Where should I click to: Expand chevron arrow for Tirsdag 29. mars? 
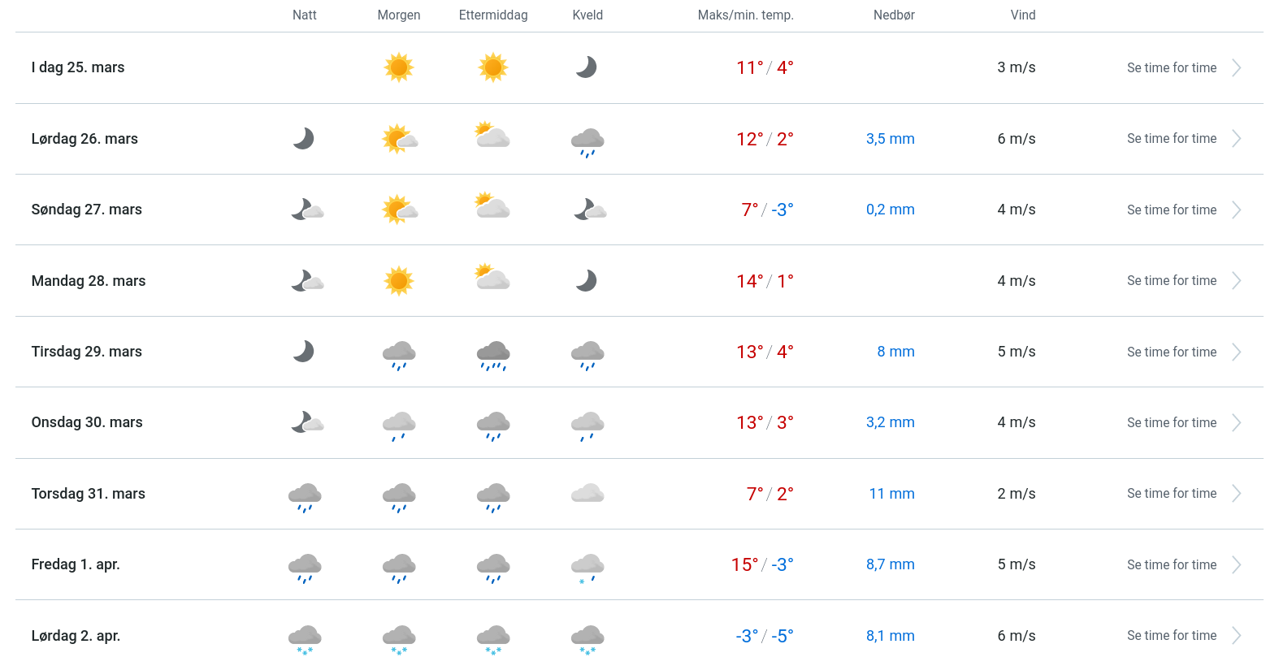1236,352
